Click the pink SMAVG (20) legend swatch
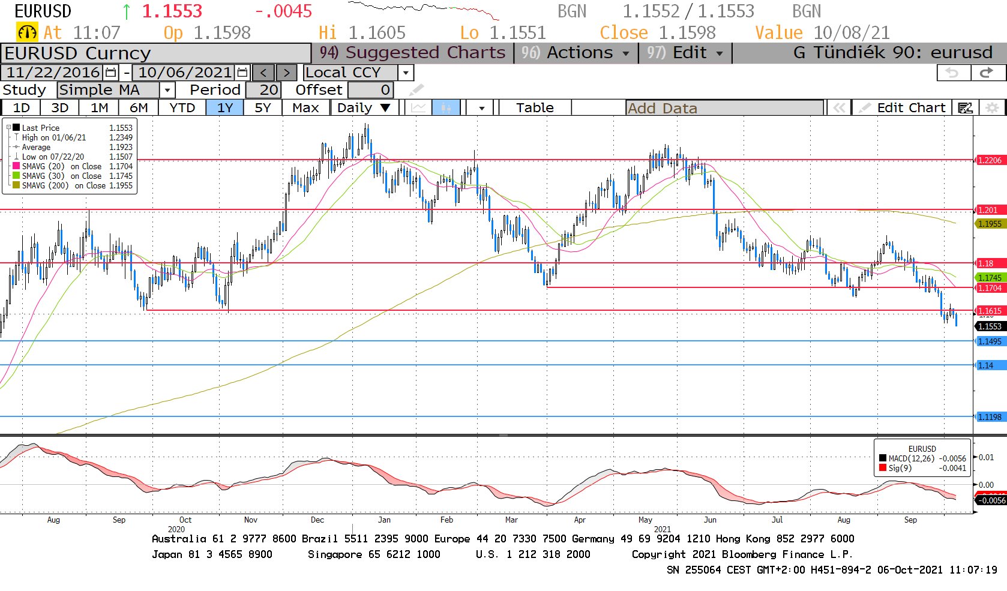 click(x=16, y=166)
